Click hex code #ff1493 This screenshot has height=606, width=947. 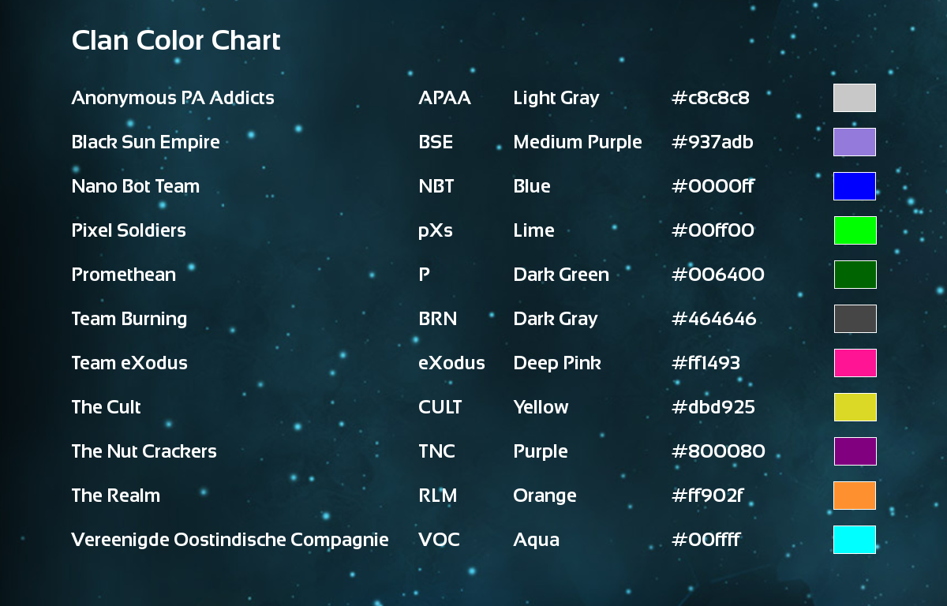[706, 363]
